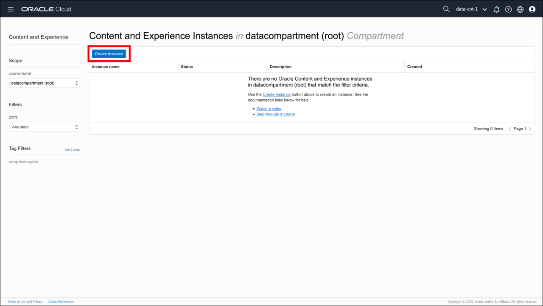Viewport: 543px width, 306px height.
Task: Click the Tag Filters section heading
Action: 20,149
